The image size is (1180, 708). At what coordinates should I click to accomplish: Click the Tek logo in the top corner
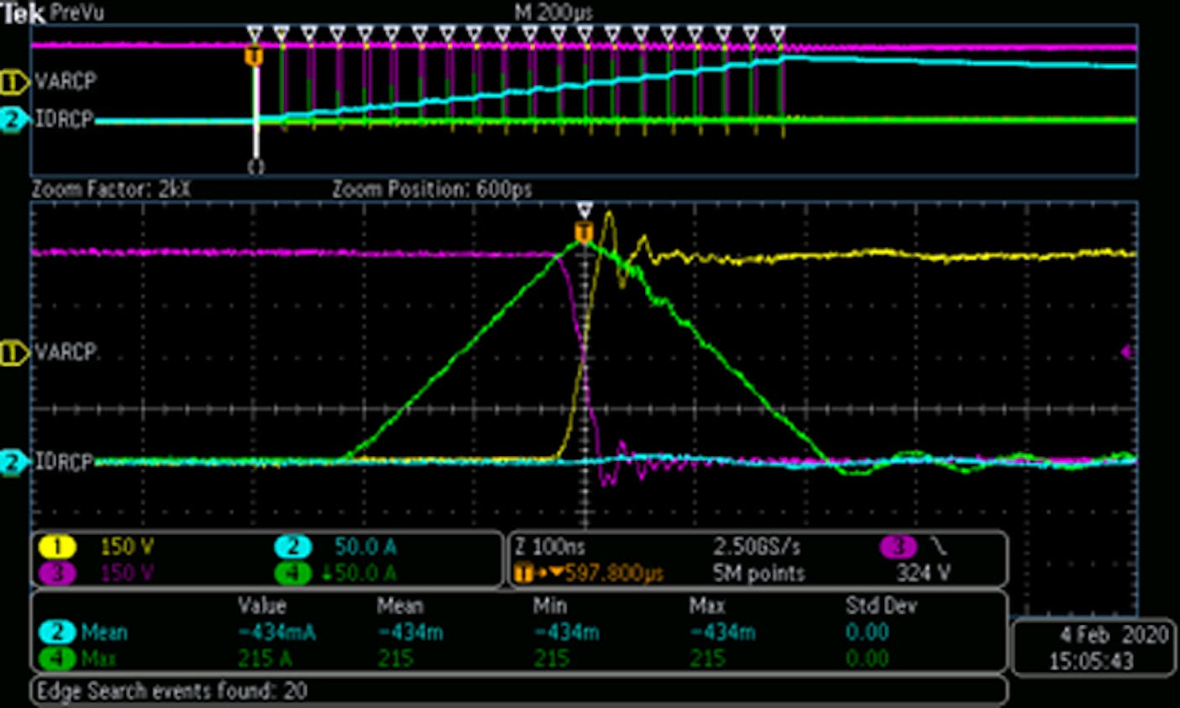pyautogui.click(x=24, y=13)
